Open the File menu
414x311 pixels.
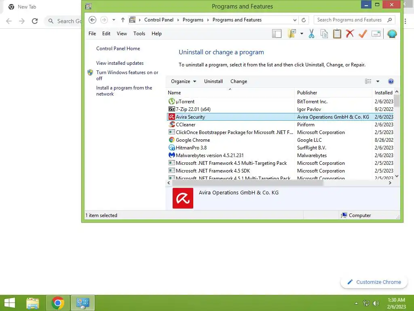(92, 34)
